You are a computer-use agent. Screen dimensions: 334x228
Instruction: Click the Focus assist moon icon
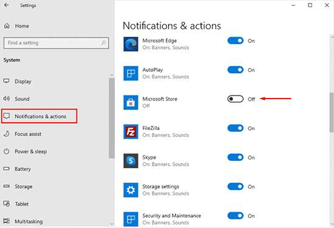click(7, 134)
